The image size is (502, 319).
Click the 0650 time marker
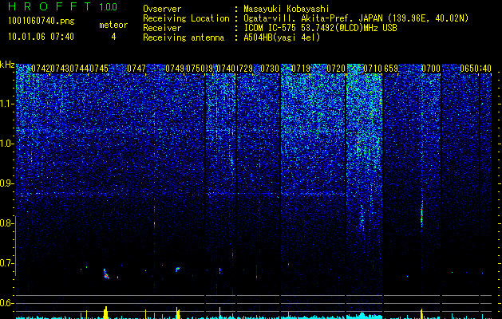coord(469,69)
